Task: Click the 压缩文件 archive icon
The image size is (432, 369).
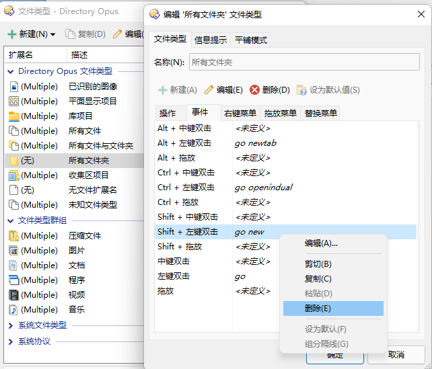Action: (13, 236)
